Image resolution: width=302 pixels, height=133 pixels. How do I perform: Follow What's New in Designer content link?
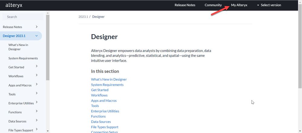click(x=109, y=79)
